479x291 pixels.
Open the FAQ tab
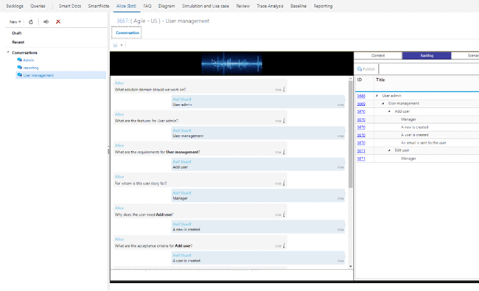[147, 6]
